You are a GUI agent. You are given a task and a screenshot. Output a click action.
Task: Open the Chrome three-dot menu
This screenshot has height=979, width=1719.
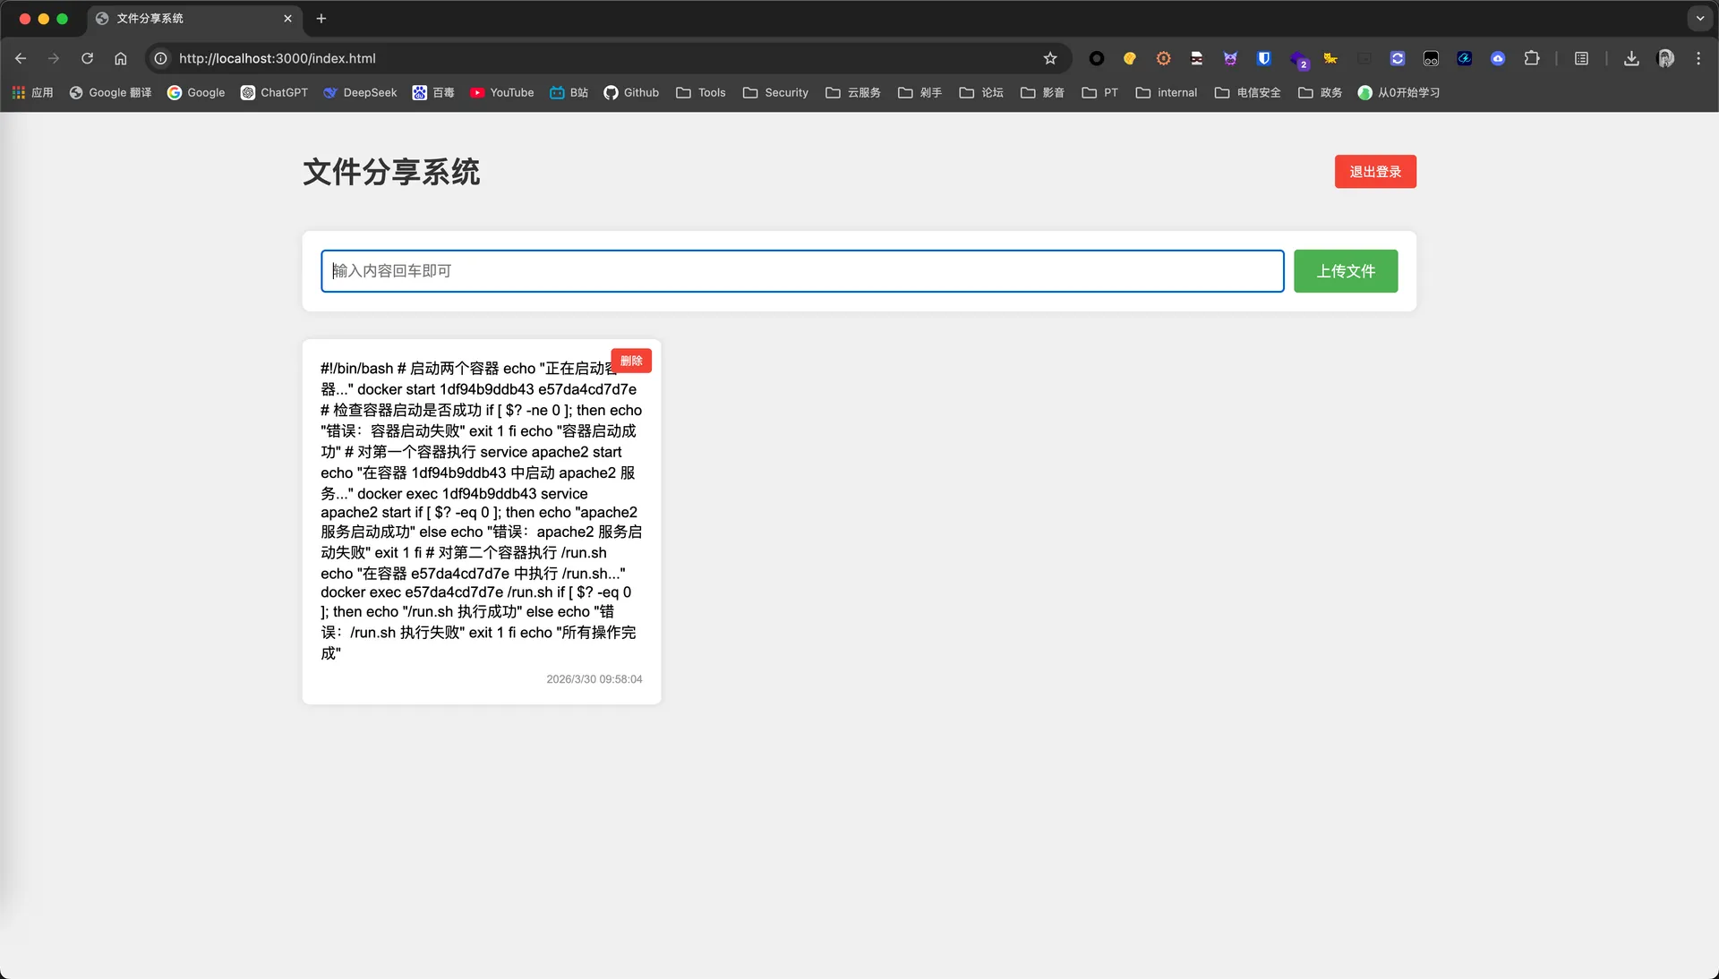[1698, 58]
